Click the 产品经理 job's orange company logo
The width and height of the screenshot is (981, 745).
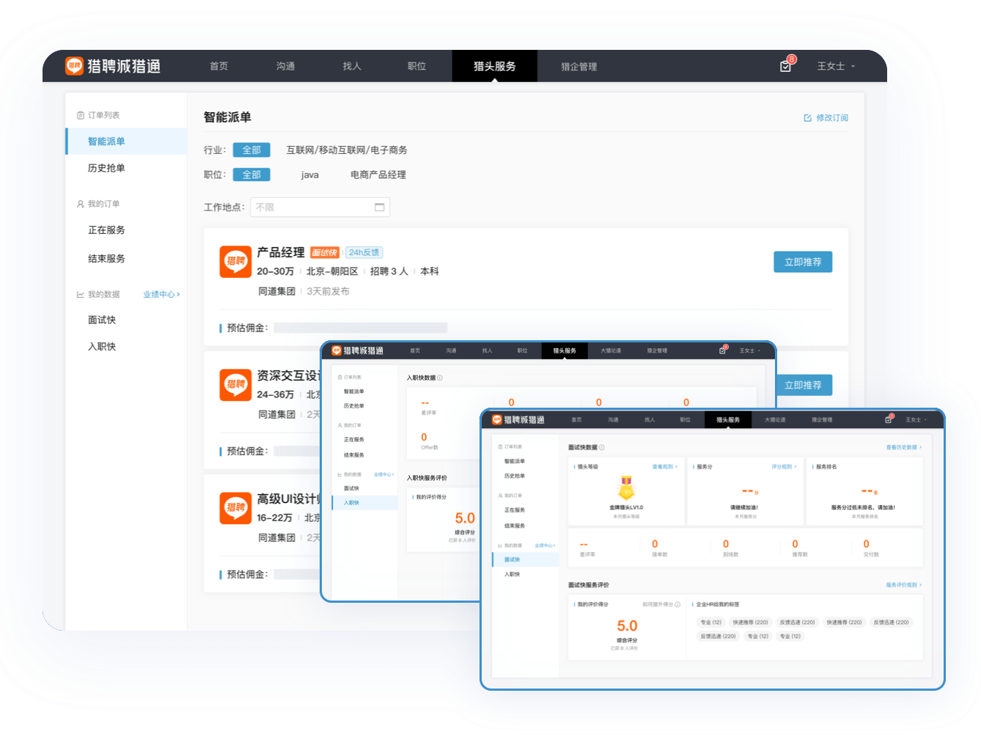pos(235,262)
